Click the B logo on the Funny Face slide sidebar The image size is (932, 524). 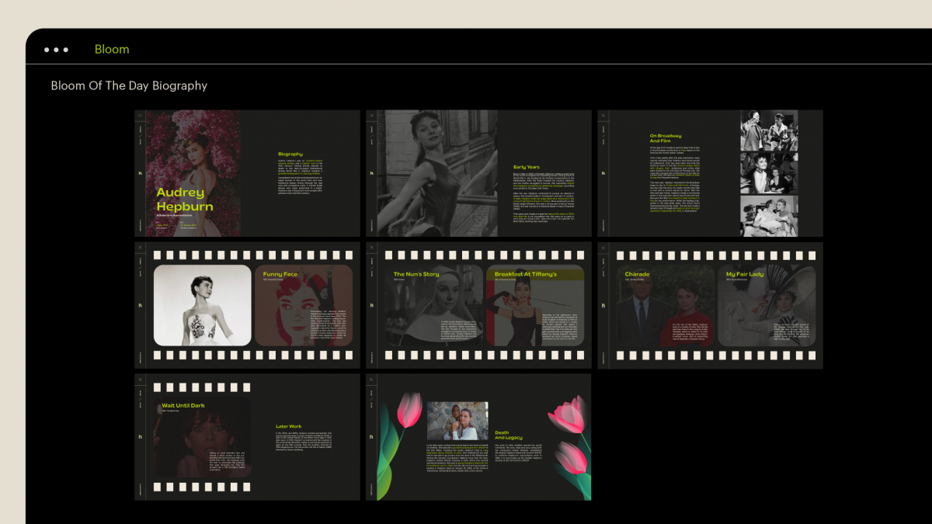(140, 305)
